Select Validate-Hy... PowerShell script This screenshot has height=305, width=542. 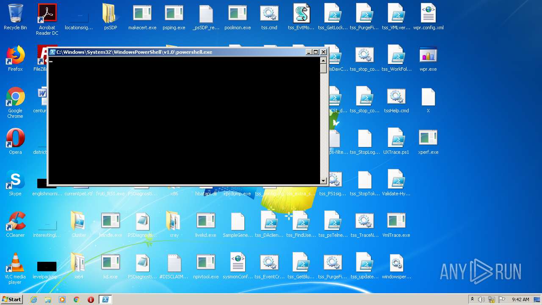pos(396,183)
